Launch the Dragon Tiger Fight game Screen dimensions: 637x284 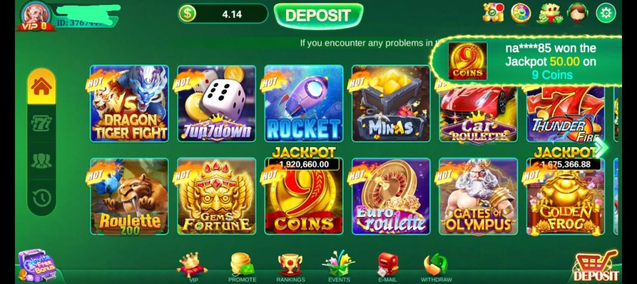129,103
